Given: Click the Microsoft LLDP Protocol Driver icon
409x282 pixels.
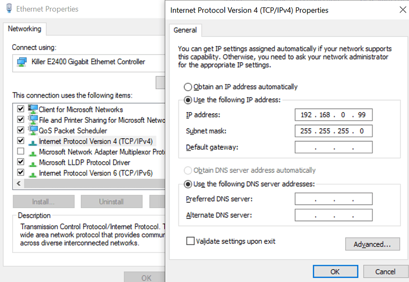Looking at the screenshot, I should [33, 162].
